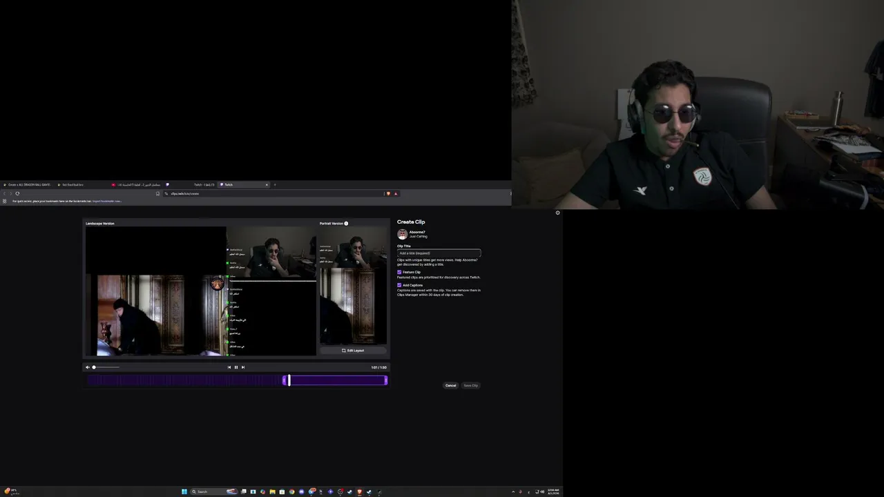This screenshot has width=884, height=497.
Task: Switch to the inactive Twitch tab
Action: pyautogui.click(x=191, y=184)
